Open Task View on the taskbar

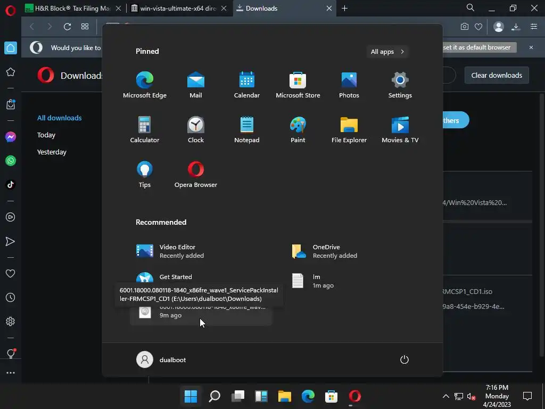point(238,396)
